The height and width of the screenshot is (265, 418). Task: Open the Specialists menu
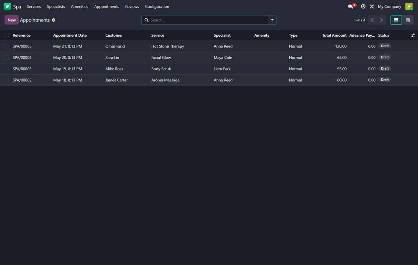(x=56, y=6)
